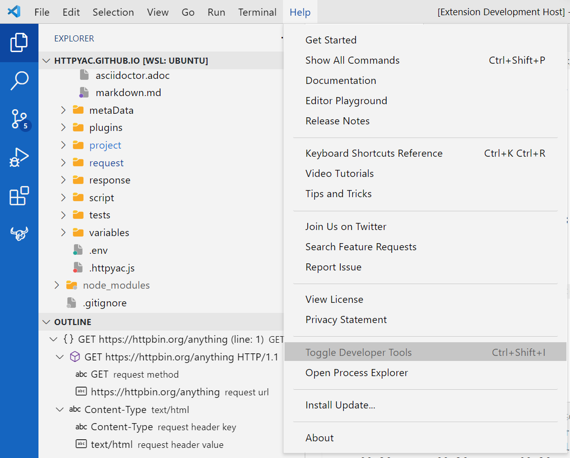Open the Extensions view
570x458 pixels.
click(x=19, y=196)
